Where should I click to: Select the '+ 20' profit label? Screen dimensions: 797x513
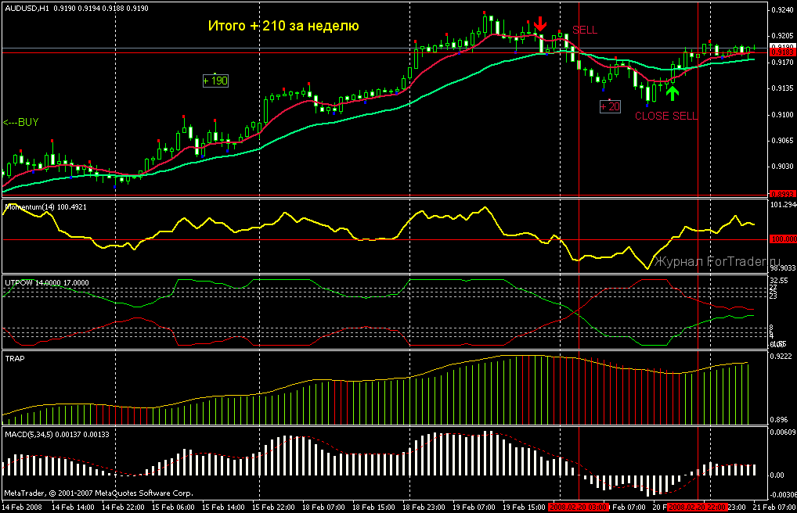(610, 106)
